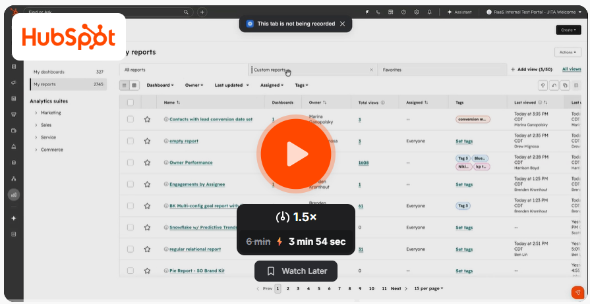Open the Create dropdown button
The image size is (590, 304).
(x=568, y=30)
